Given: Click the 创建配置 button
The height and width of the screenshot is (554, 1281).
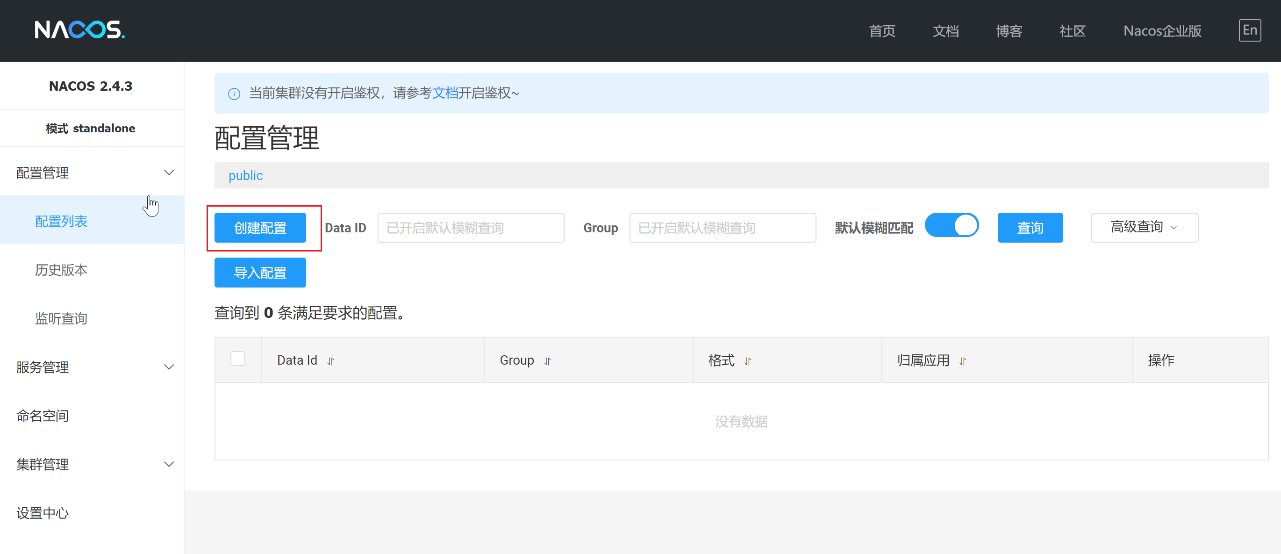Looking at the screenshot, I should 260,228.
